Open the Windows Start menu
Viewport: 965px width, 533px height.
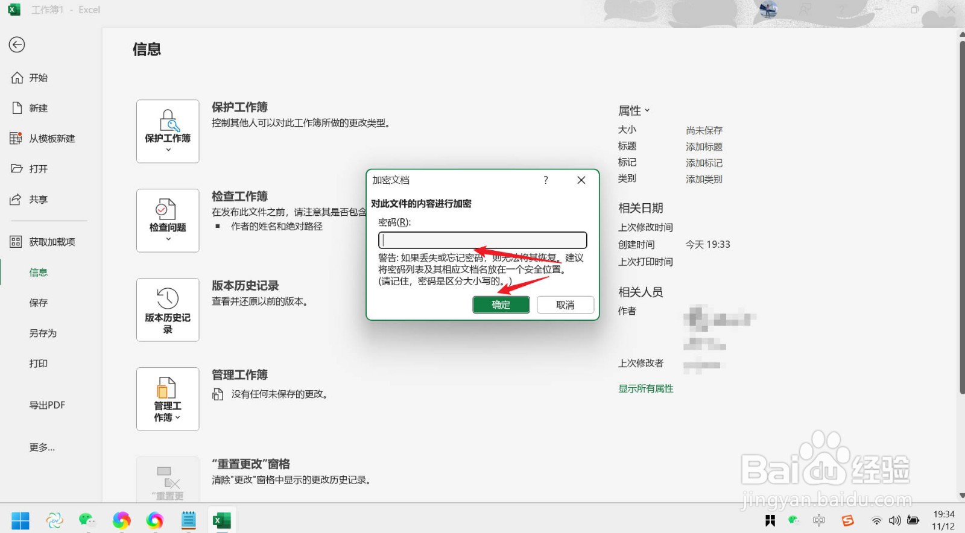click(x=21, y=520)
